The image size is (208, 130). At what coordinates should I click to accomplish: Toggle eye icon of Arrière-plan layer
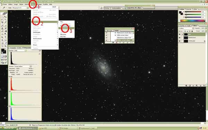(180, 41)
